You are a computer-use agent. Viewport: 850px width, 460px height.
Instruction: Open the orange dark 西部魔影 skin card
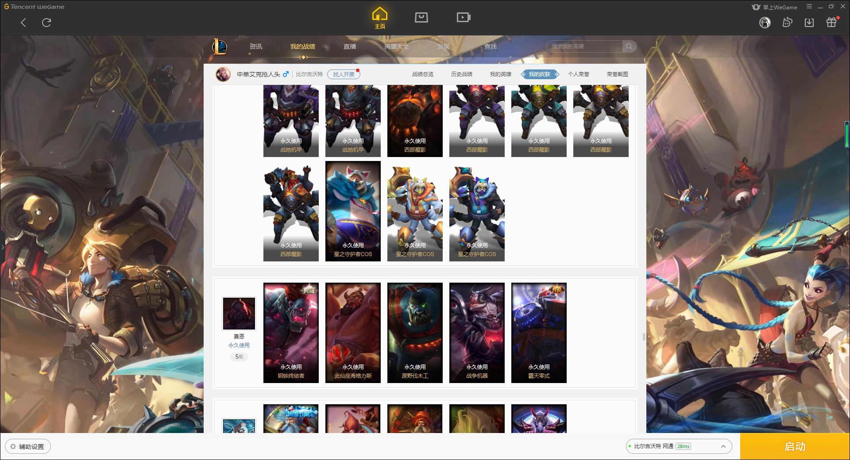pyautogui.click(x=415, y=121)
